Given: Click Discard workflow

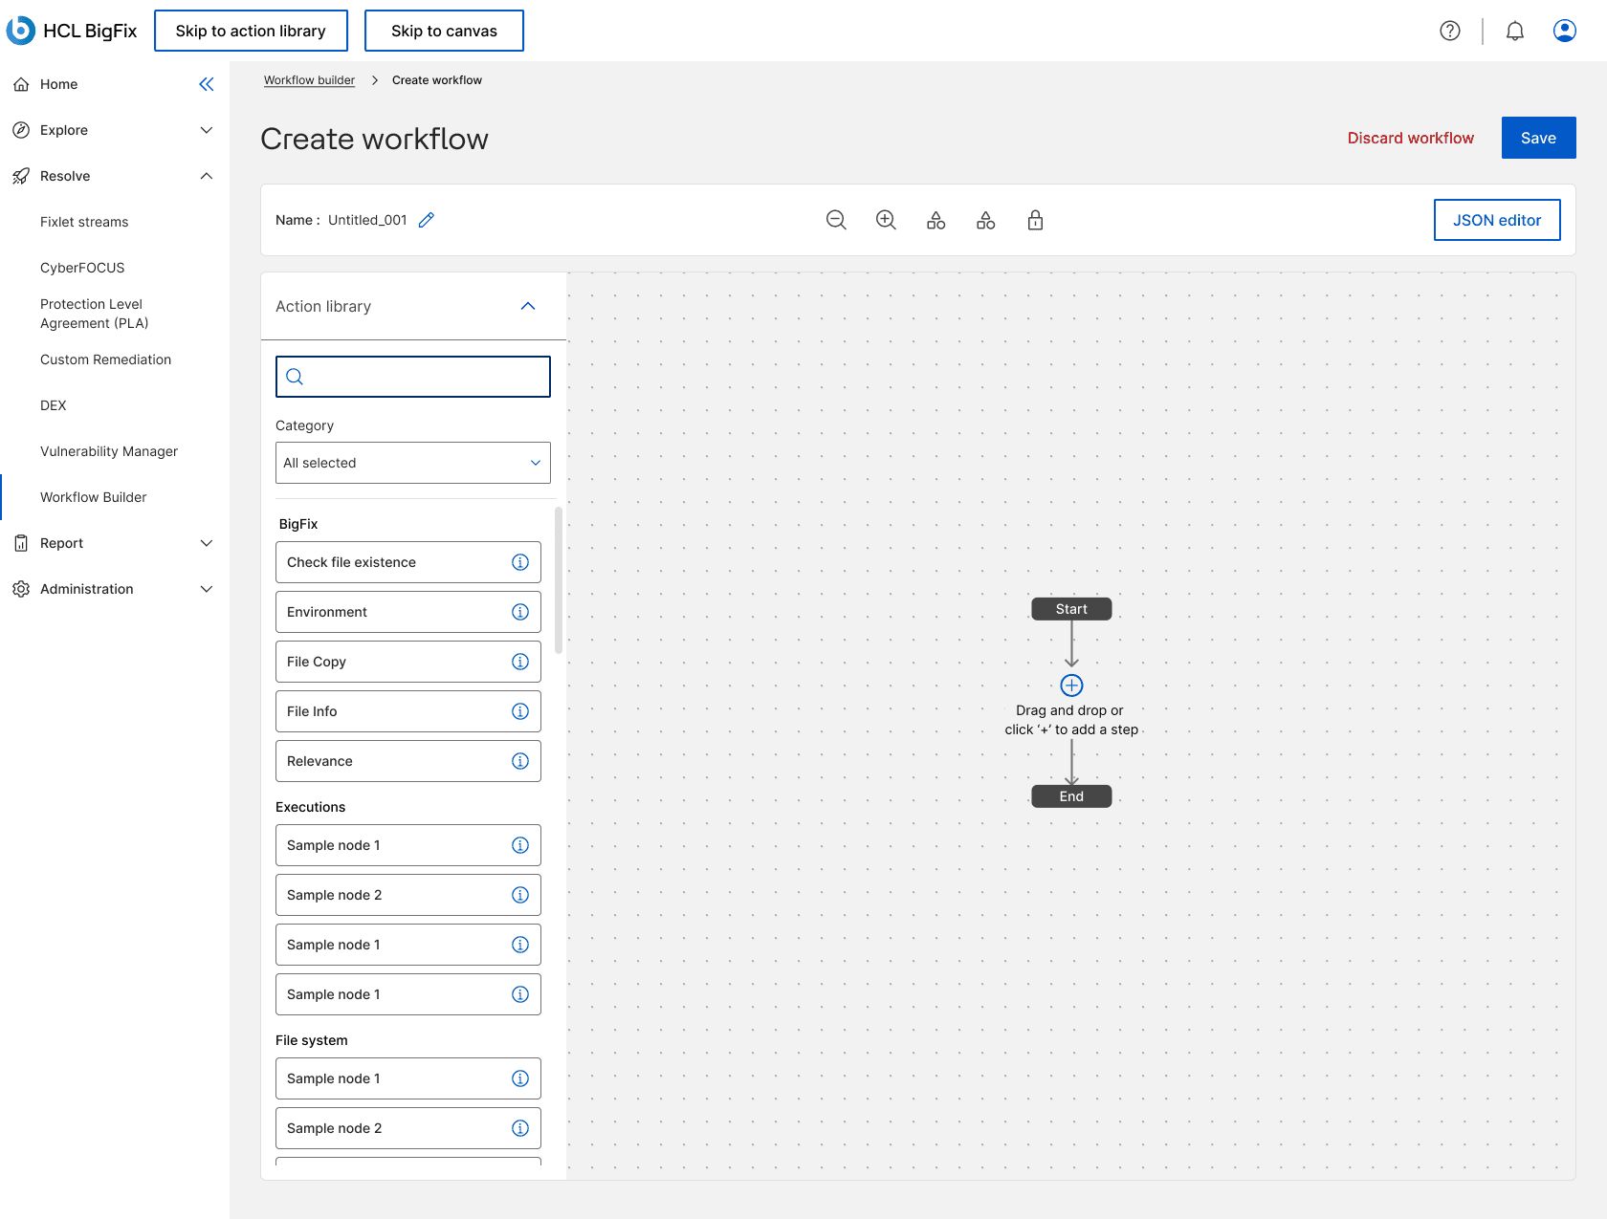Looking at the screenshot, I should [x=1411, y=138].
